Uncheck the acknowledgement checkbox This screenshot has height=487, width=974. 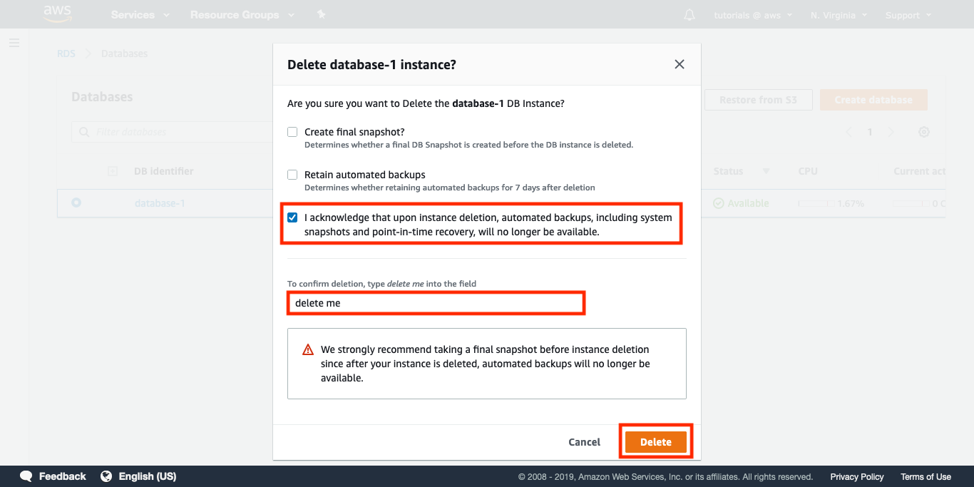tap(292, 217)
